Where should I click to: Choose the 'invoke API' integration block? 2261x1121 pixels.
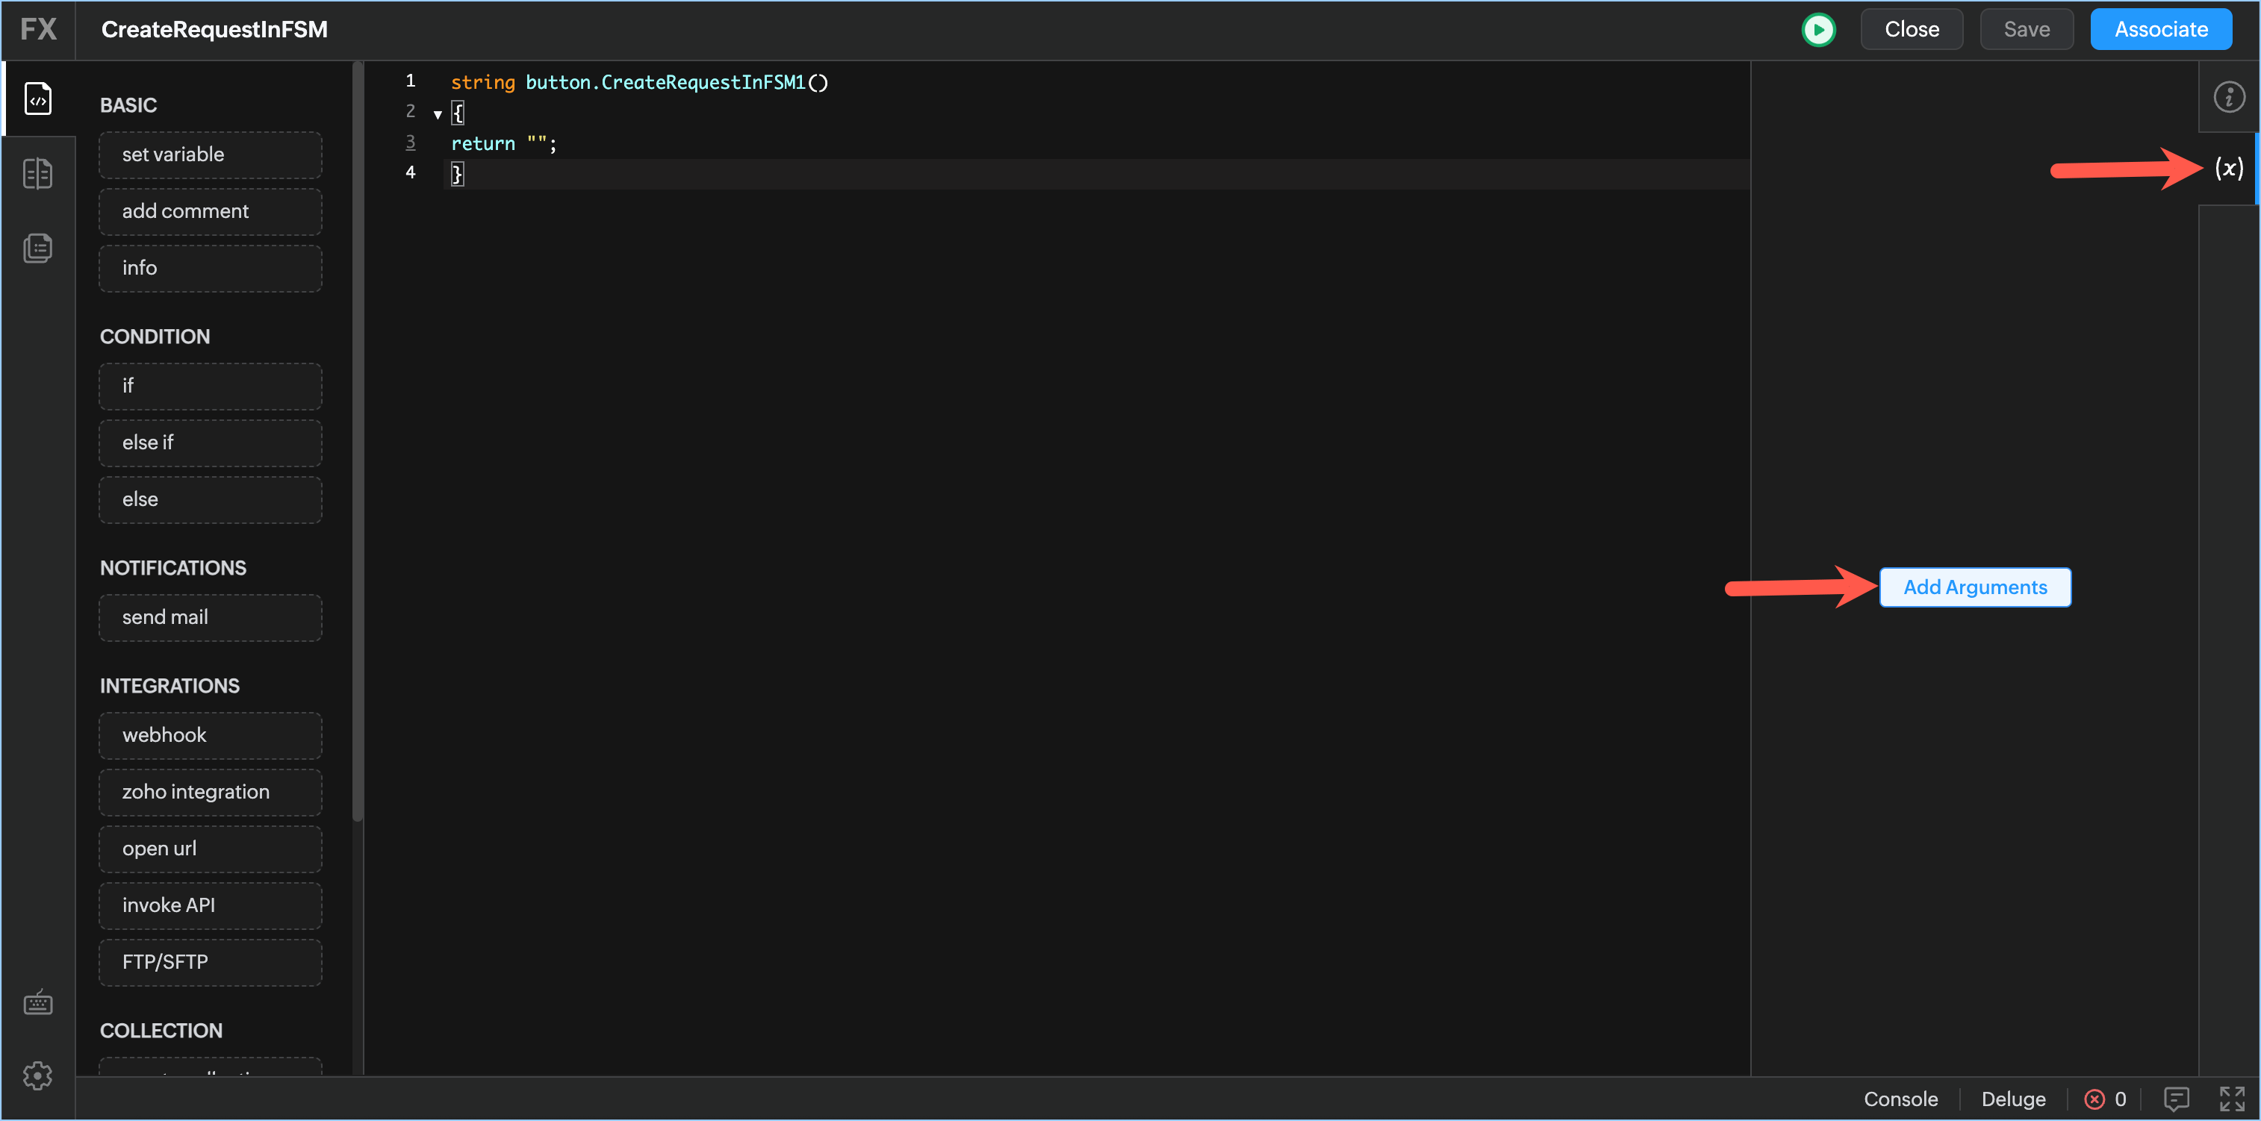(210, 905)
